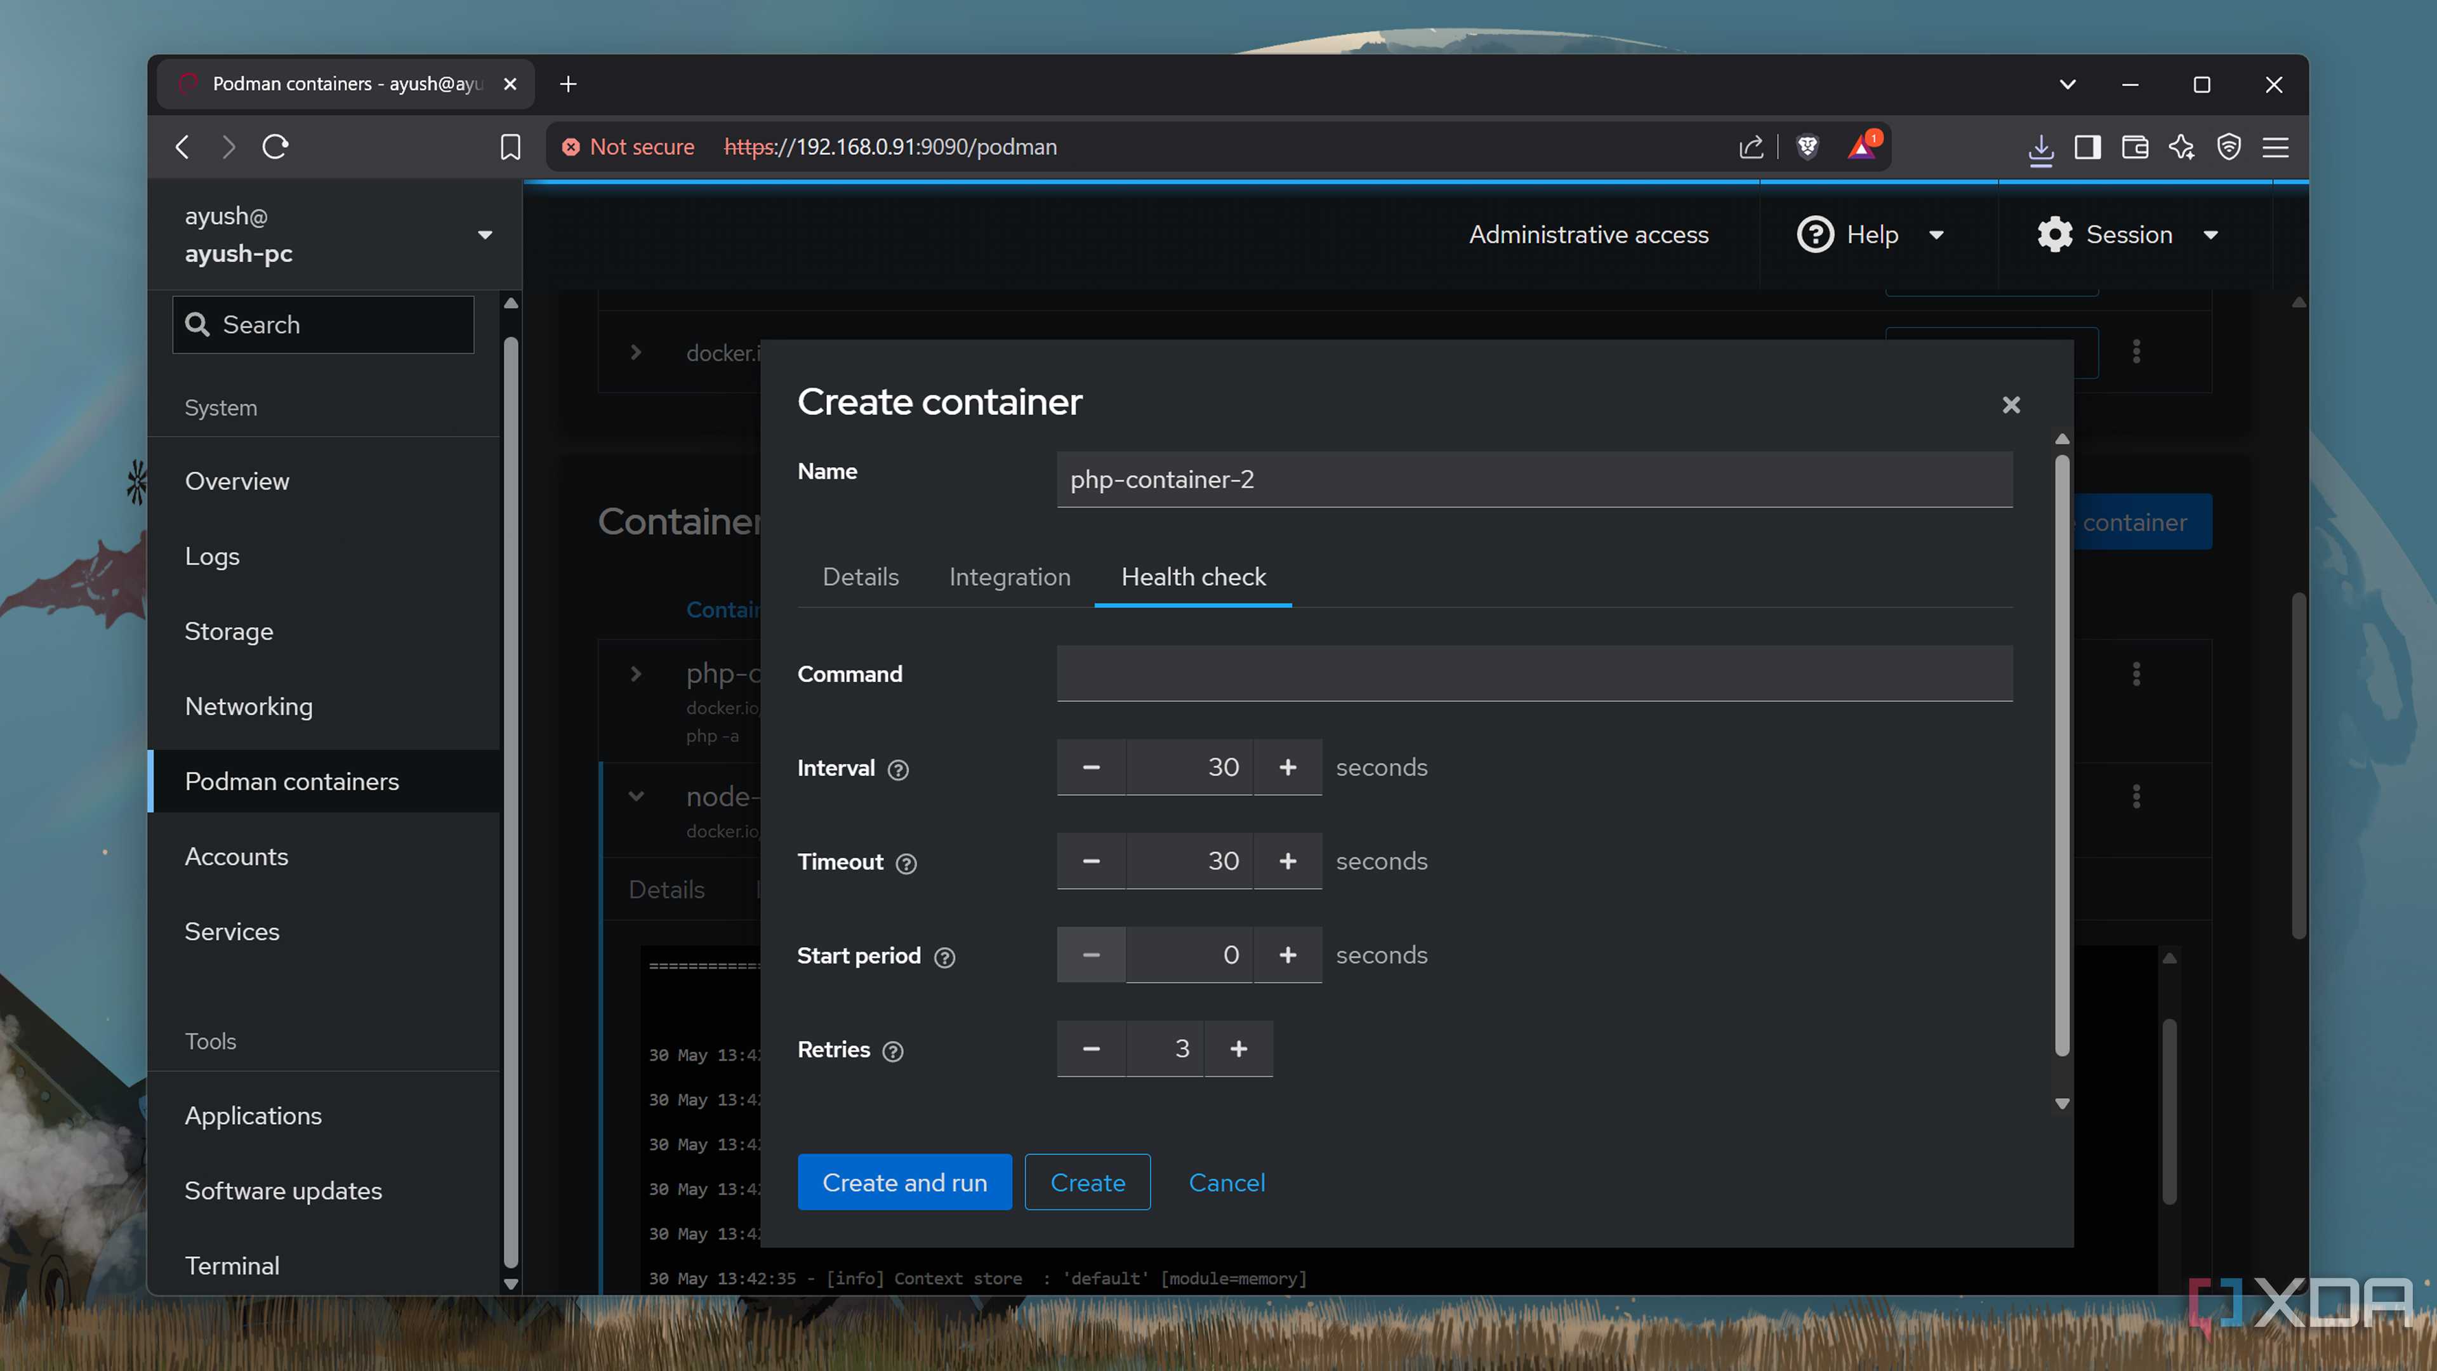Image resolution: width=2437 pixels, height=1371 pixels.
Task: Click the Start period number field
Action: coord(1189,955)
